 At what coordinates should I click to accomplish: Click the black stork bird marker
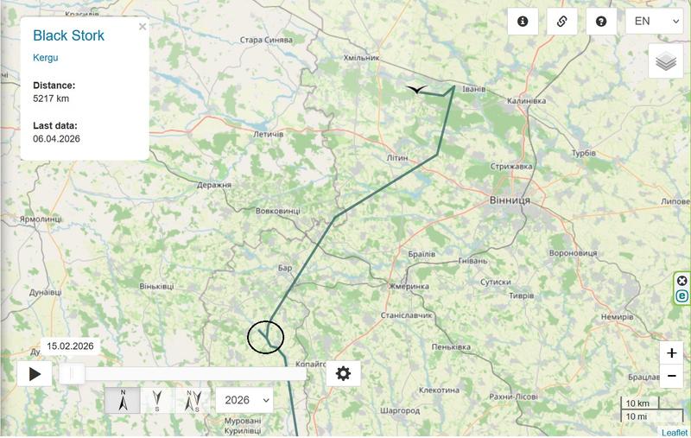(416, 90)
